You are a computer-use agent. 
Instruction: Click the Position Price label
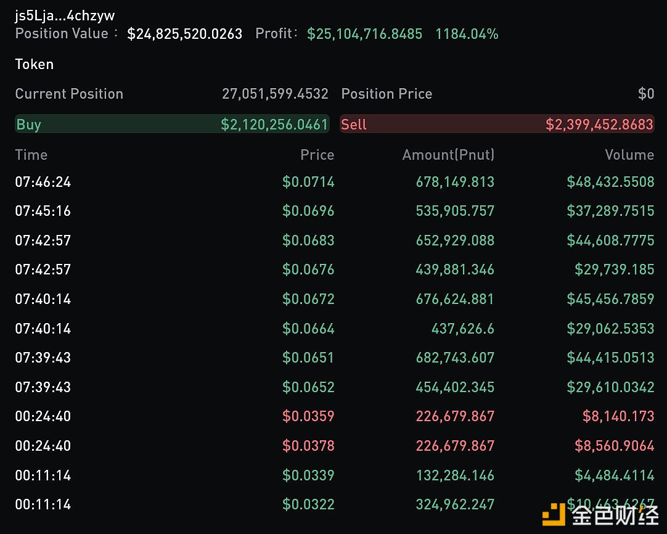tap(387, 94)
